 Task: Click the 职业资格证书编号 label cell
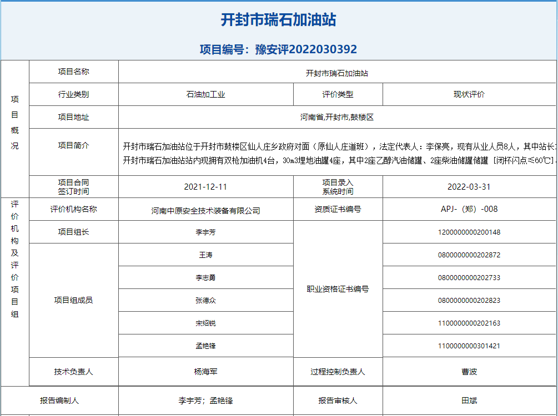[x=338, y=289]
